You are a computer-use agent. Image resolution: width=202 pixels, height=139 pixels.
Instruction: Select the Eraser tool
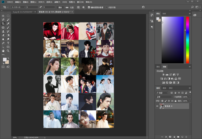click(x=3, y=35)
